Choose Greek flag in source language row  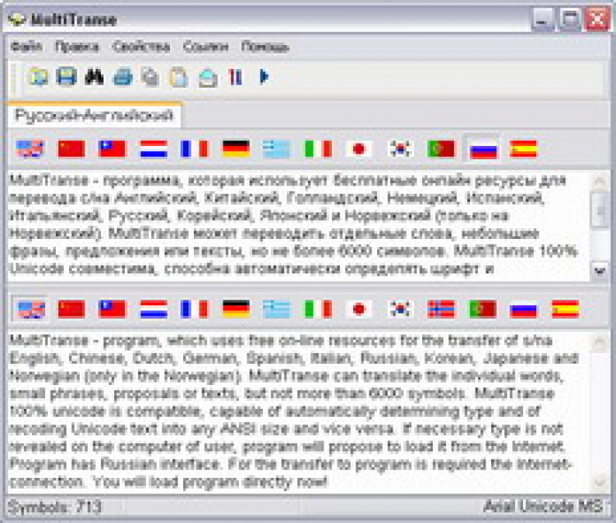(x=277, y=149)
